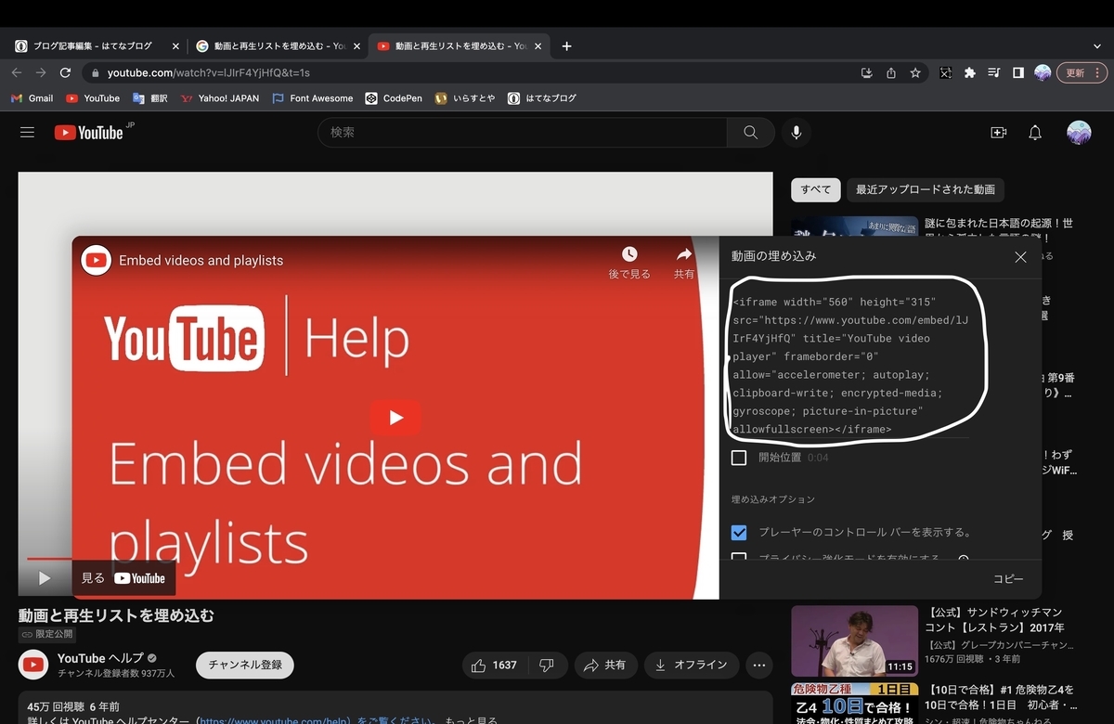This screenshot has width=1114, height=724.
Task: Reload the page
Action: [65, 72]
